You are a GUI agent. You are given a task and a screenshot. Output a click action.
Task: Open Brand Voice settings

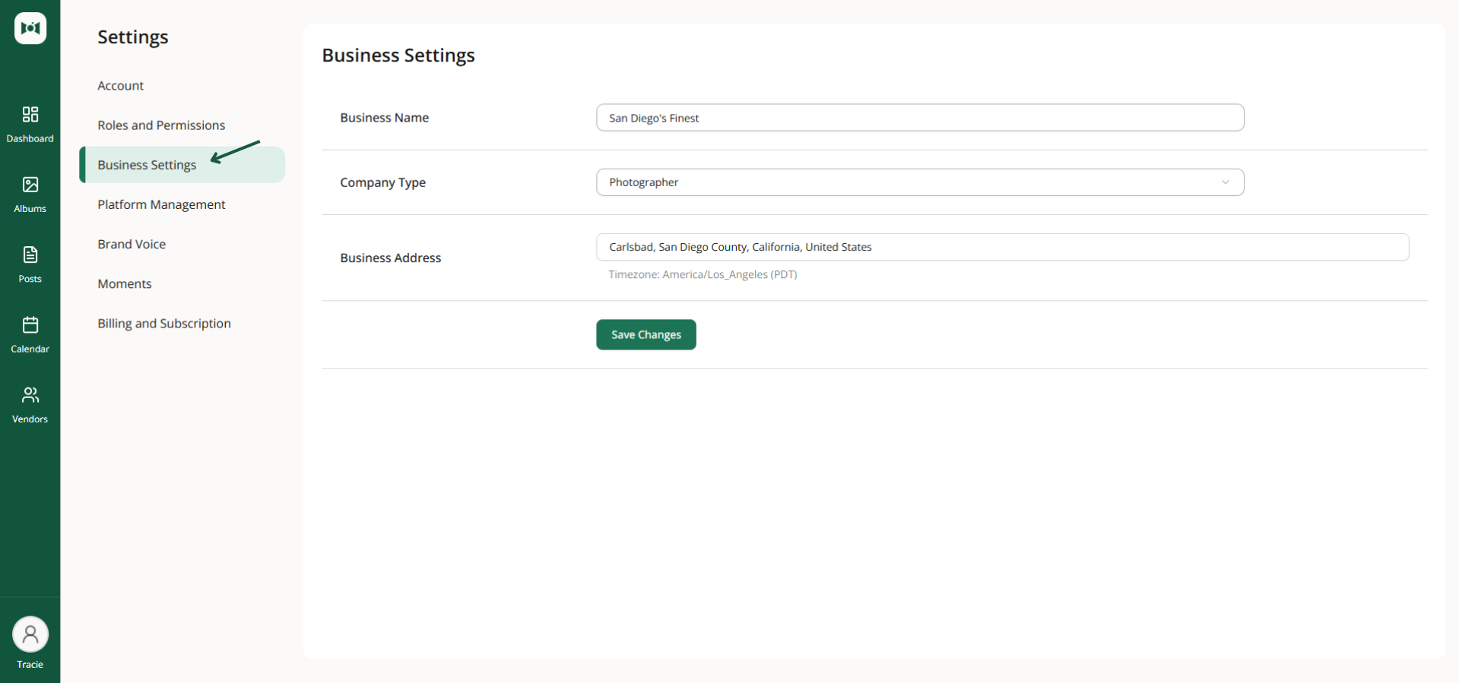(x=132, y=244)
